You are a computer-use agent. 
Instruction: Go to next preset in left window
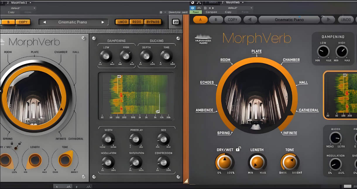103,22
